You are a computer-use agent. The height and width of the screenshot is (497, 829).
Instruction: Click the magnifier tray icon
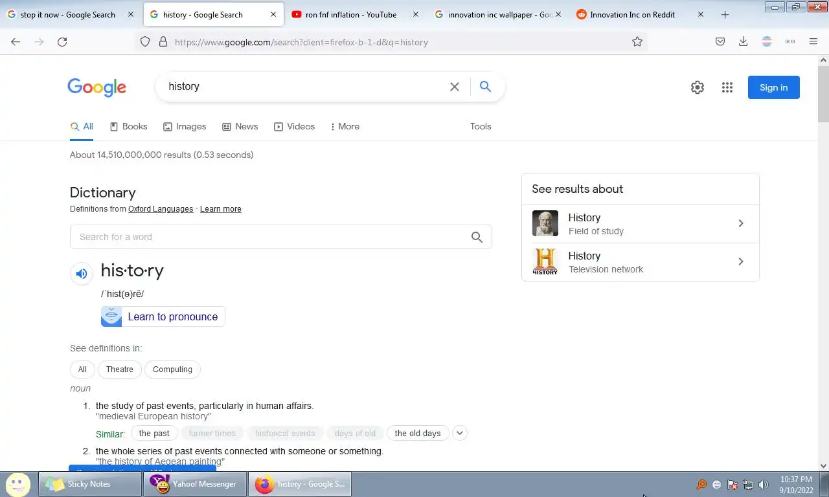coord(701,485)
